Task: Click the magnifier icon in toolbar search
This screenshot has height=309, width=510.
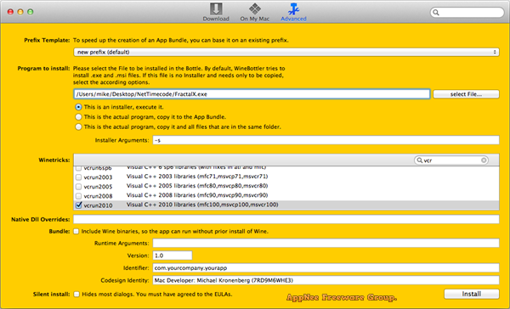Action: point(436,13)
